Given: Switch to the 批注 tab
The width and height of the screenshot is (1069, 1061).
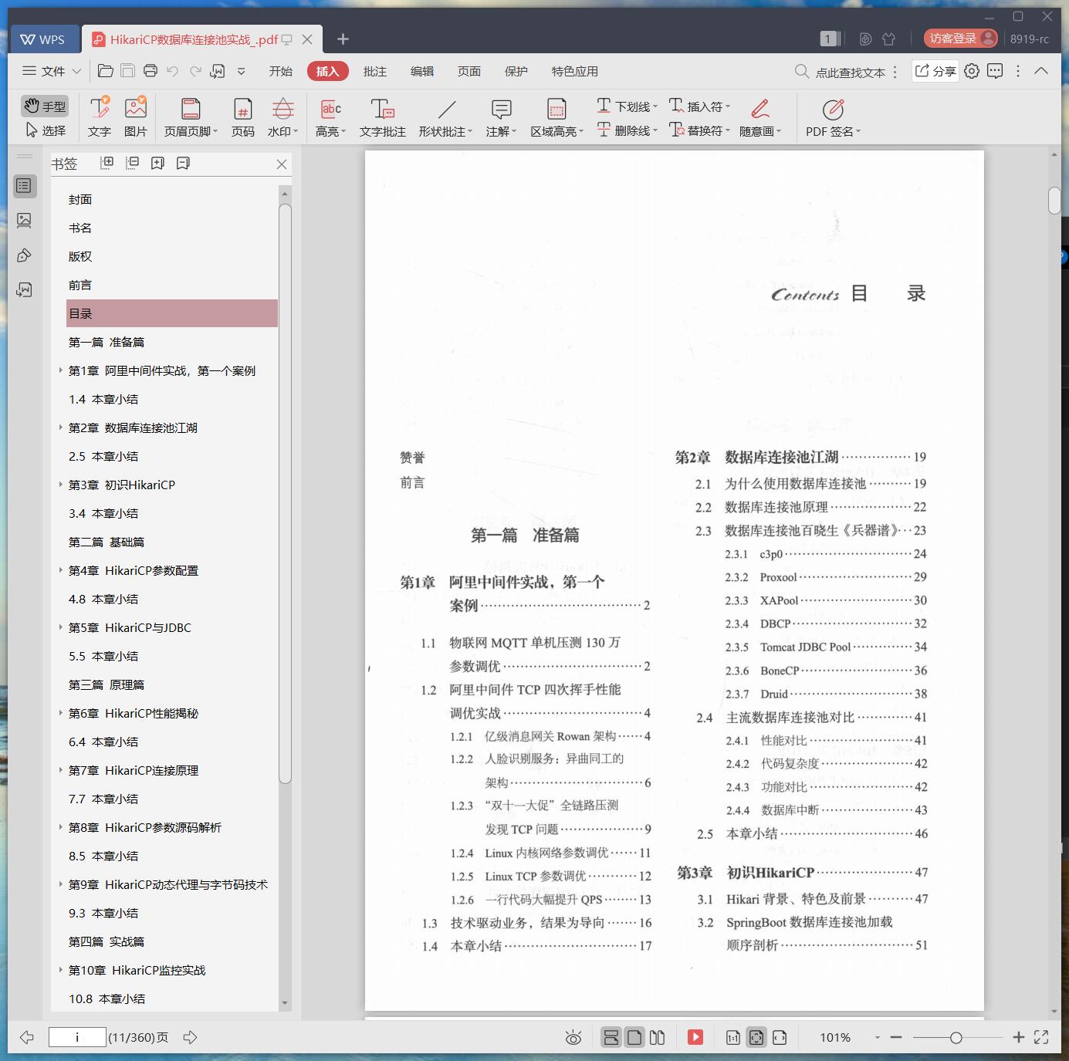Looking at the screenshot, I should (375, 71).
